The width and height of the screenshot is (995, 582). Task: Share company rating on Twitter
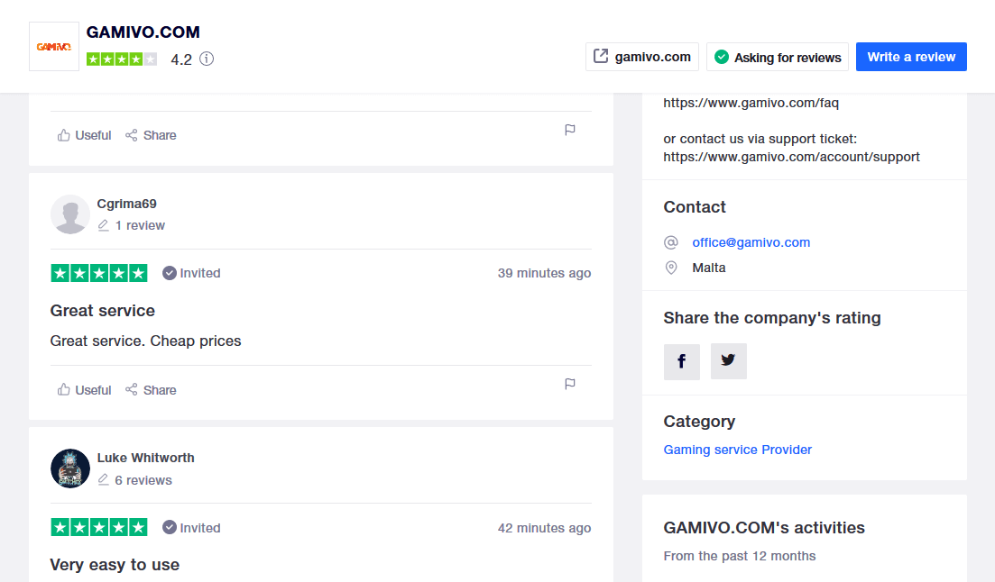coord(729,361)
